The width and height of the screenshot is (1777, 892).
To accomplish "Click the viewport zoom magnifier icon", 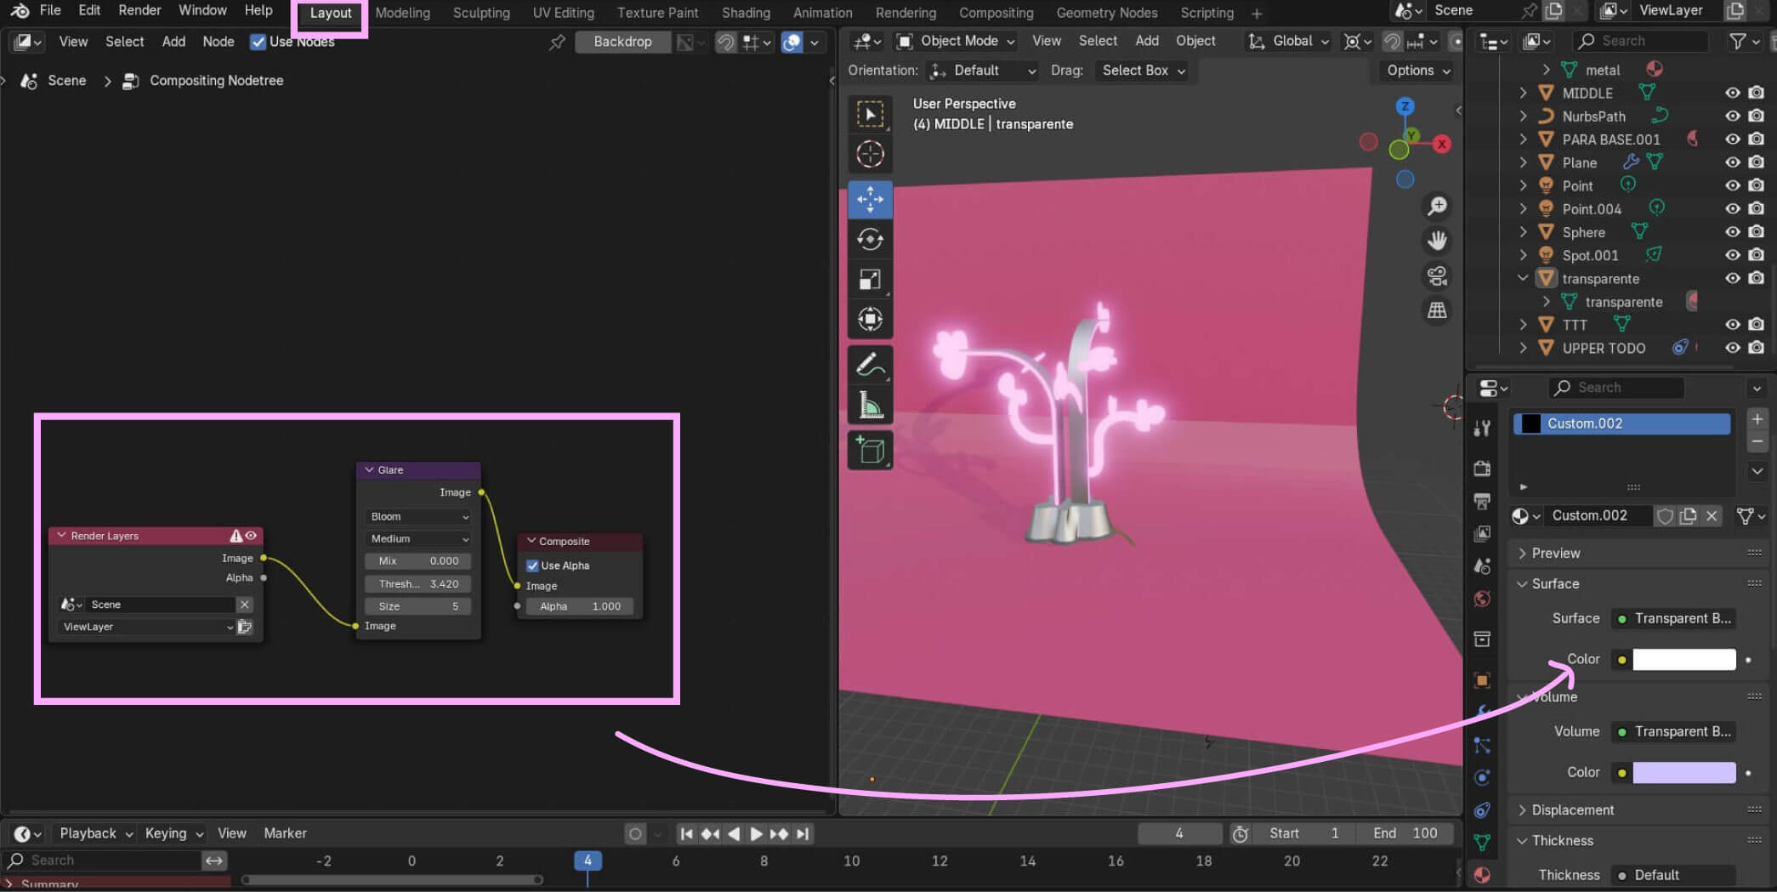I will coord(1437,206).
